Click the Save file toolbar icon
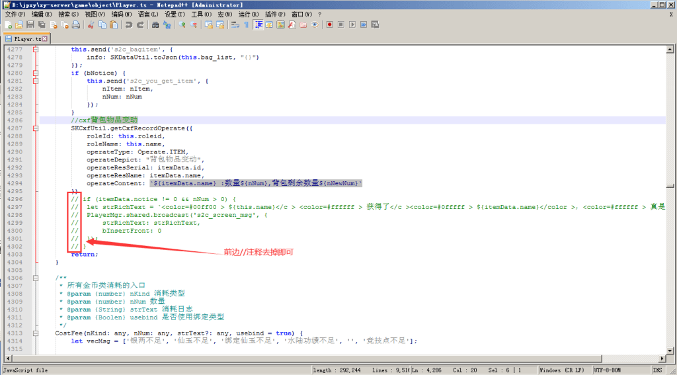Screen dimensions: 677x375 [30, 25]
